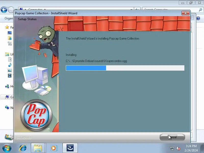Open Windows Media Player from taskbar
This screenshot has width=204, height=153.
coord(54,148)
